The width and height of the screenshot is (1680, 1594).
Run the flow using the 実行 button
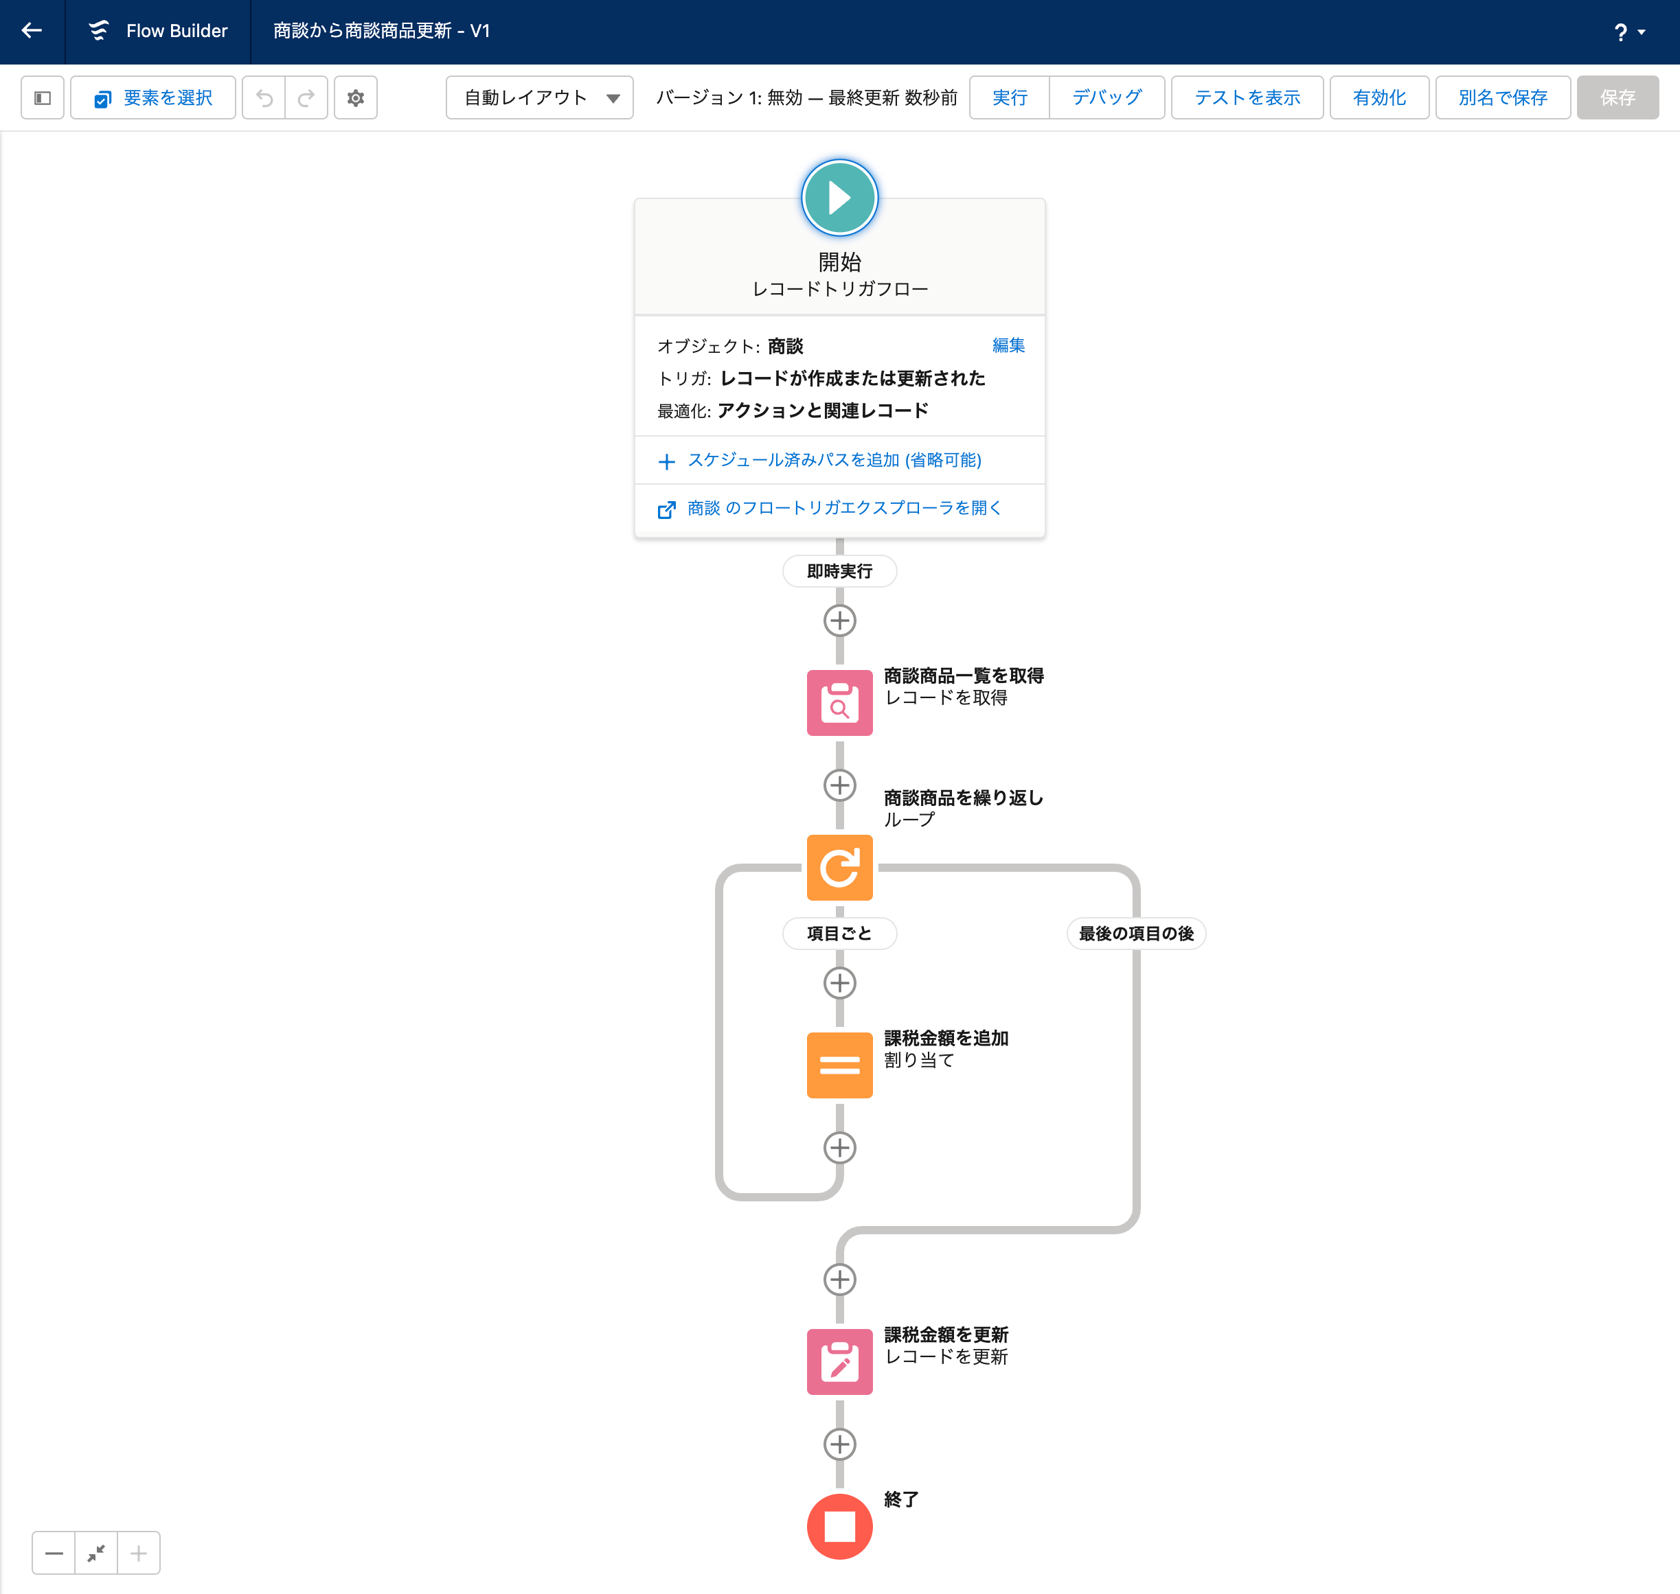point(1008,97)
